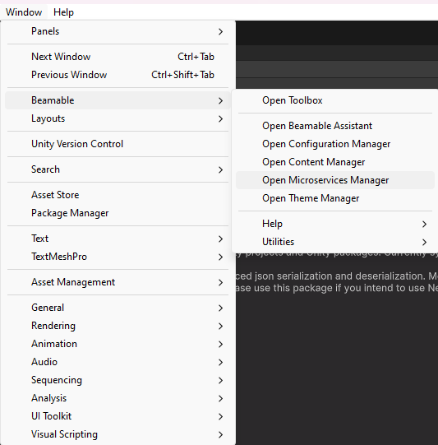Viewport: 438px width, 445px height.
Task: Open the Help menu in menu bar
Action: tap(63, 12)
